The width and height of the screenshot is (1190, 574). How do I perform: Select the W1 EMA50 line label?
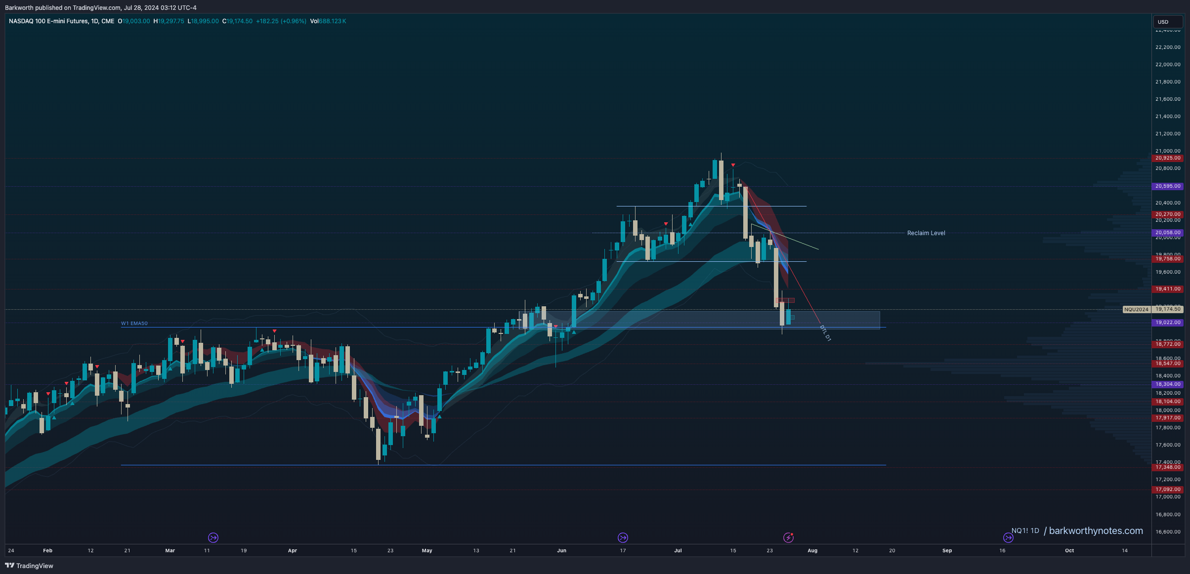click(x=134, y=324)
